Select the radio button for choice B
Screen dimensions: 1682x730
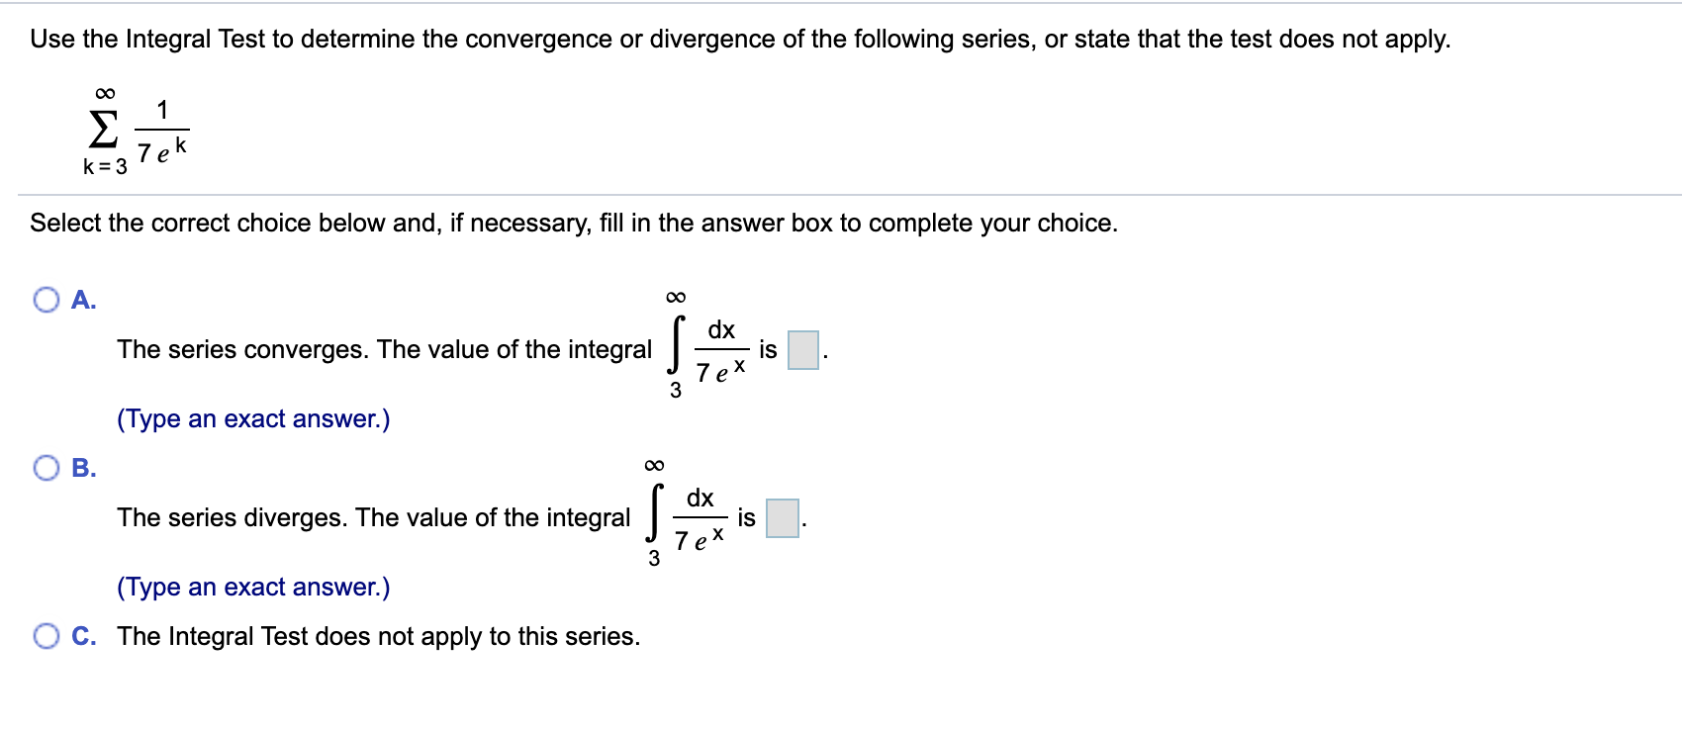pyautogui.click(x=46, y=467)
